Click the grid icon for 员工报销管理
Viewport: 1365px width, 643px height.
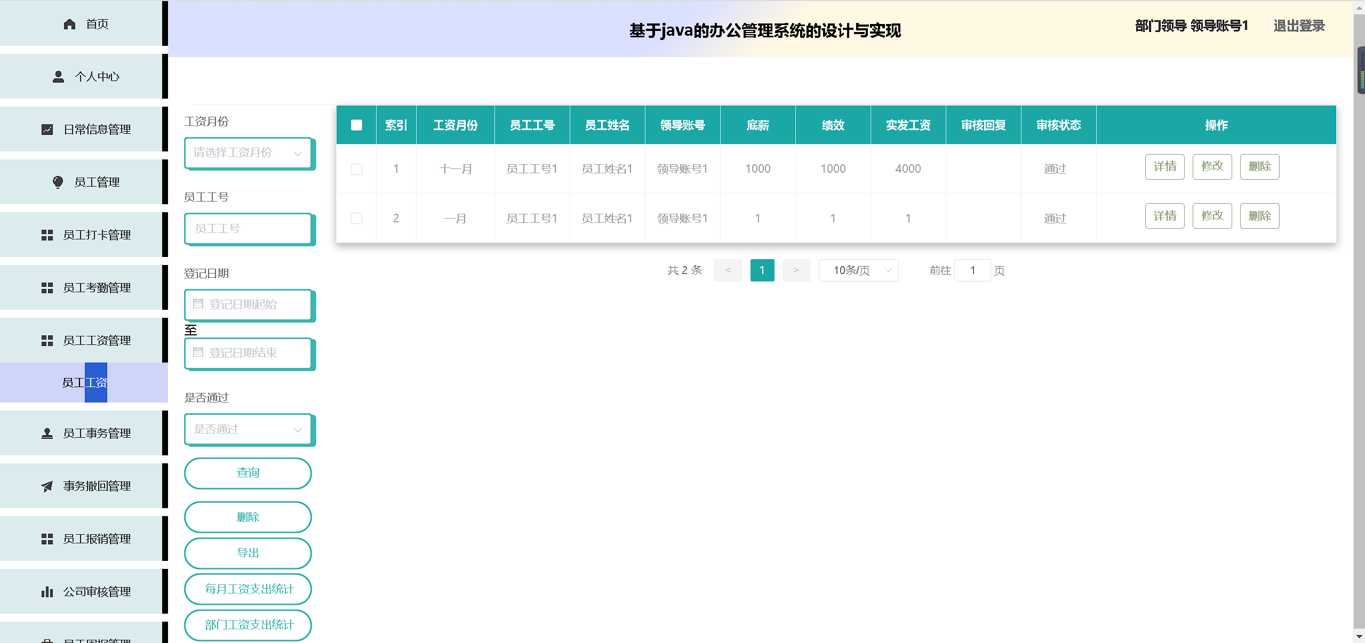pos(47,539)
